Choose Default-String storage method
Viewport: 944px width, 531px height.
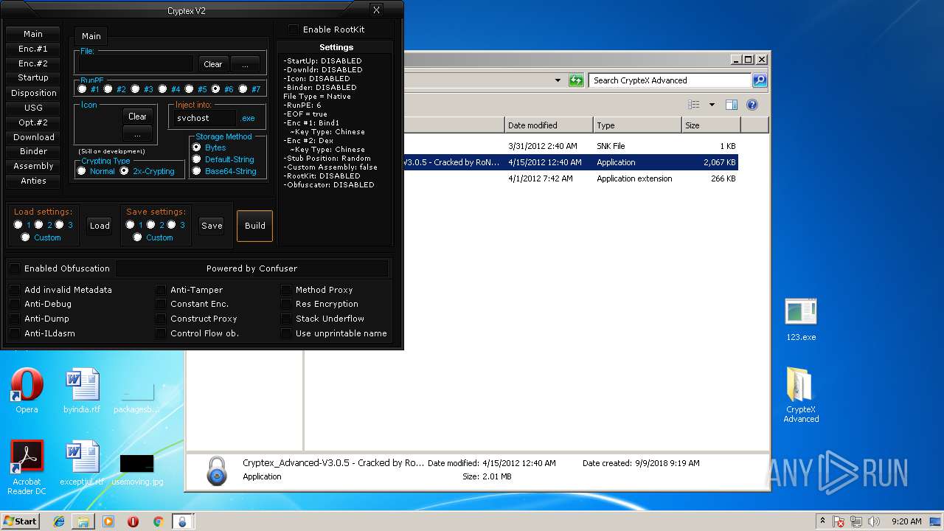(x=196, y=159)
